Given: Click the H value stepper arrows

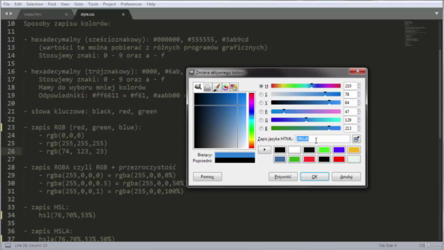Looking at the screenshot, I should pos(359,86).
